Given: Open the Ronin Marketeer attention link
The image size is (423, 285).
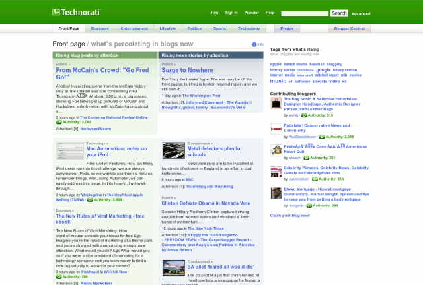Looking at the screenshot, I should 96,283.
